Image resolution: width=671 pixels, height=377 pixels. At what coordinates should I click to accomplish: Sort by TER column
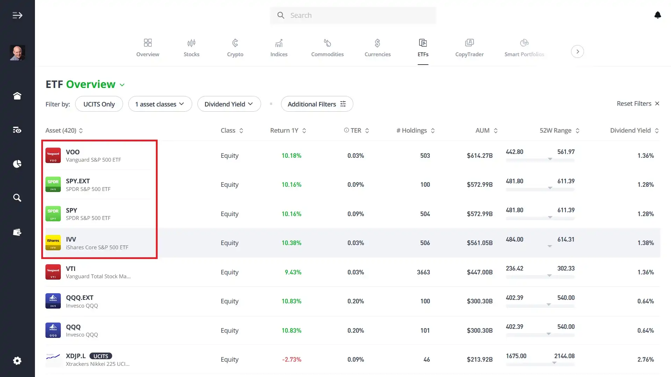[360, 131]
